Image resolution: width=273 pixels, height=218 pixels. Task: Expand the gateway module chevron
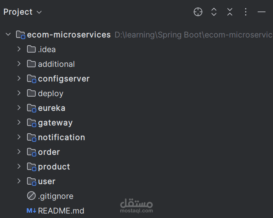(19, 123)
